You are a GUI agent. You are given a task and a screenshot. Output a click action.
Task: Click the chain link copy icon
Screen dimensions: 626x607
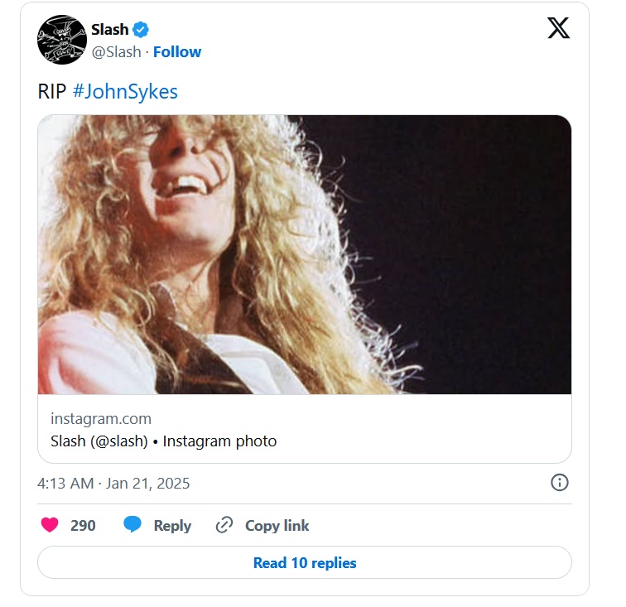[x=224, y=525]
